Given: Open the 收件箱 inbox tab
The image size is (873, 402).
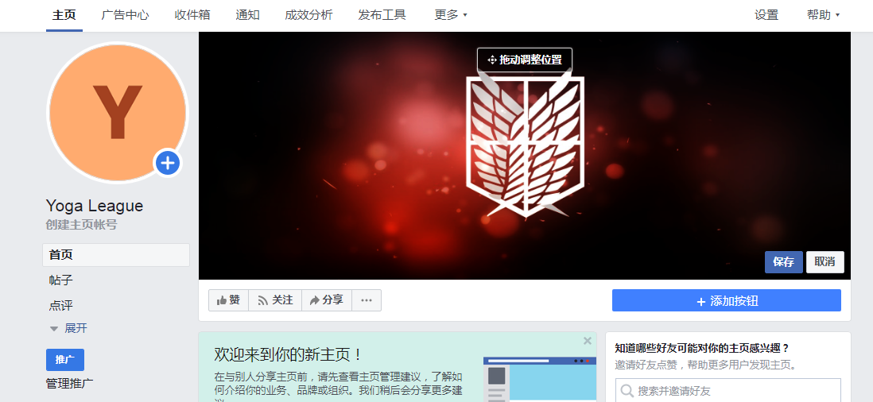Looking at the screenshot, I should point(192,16).
